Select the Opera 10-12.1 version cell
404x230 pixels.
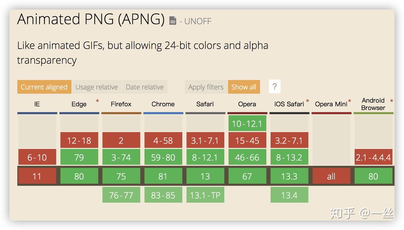[247, 123]
